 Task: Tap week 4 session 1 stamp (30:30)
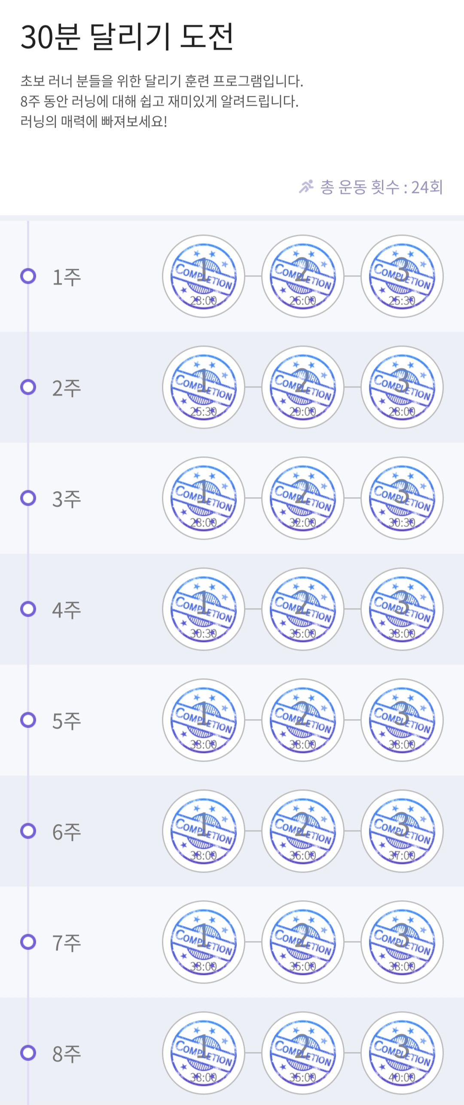tap(204, 609)
